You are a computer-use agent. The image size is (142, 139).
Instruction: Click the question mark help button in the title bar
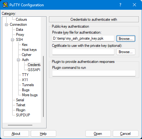click(x=120, y=5)
